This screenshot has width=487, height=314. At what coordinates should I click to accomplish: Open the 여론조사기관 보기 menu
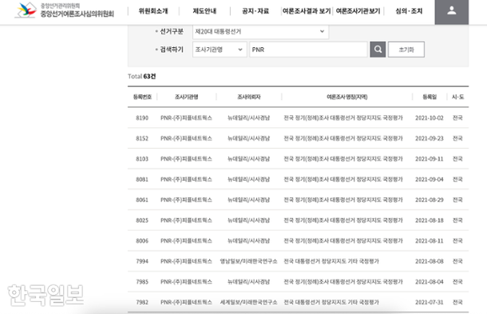(358, 11)
